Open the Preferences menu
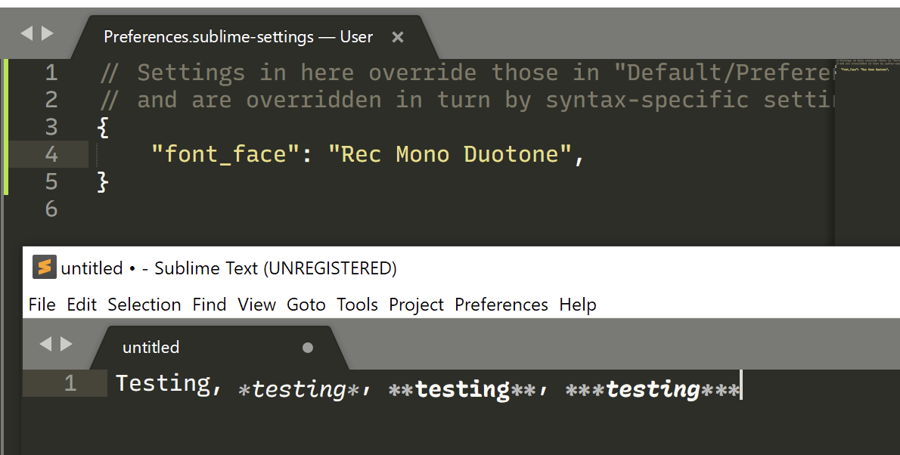Viewport: 900px width, 455px height. point(501,305)
